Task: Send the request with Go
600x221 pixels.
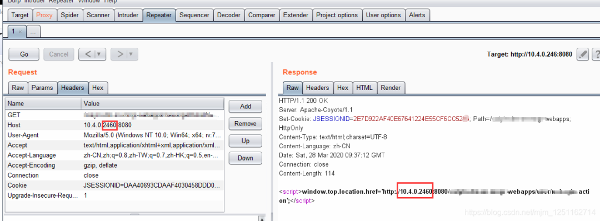Action: tap(24, 54)
